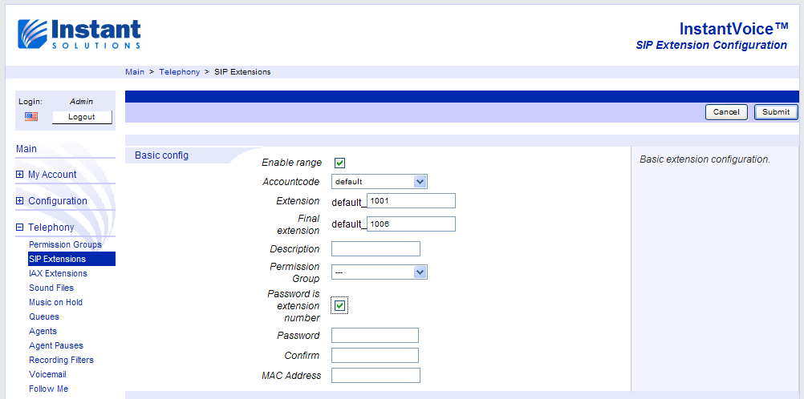Open Permission Groups in the sidebar
The width and height of the screenshot is (804, 399).
65,244
